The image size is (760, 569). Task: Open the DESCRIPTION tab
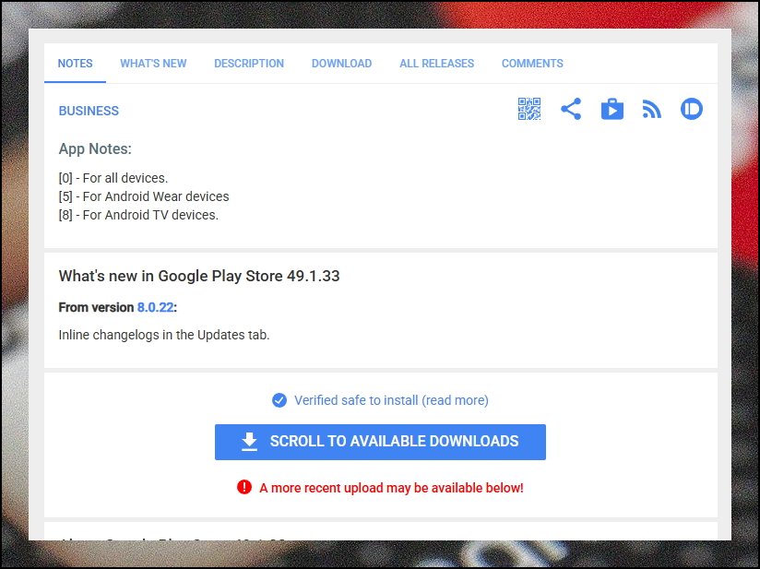click(249, 64)
